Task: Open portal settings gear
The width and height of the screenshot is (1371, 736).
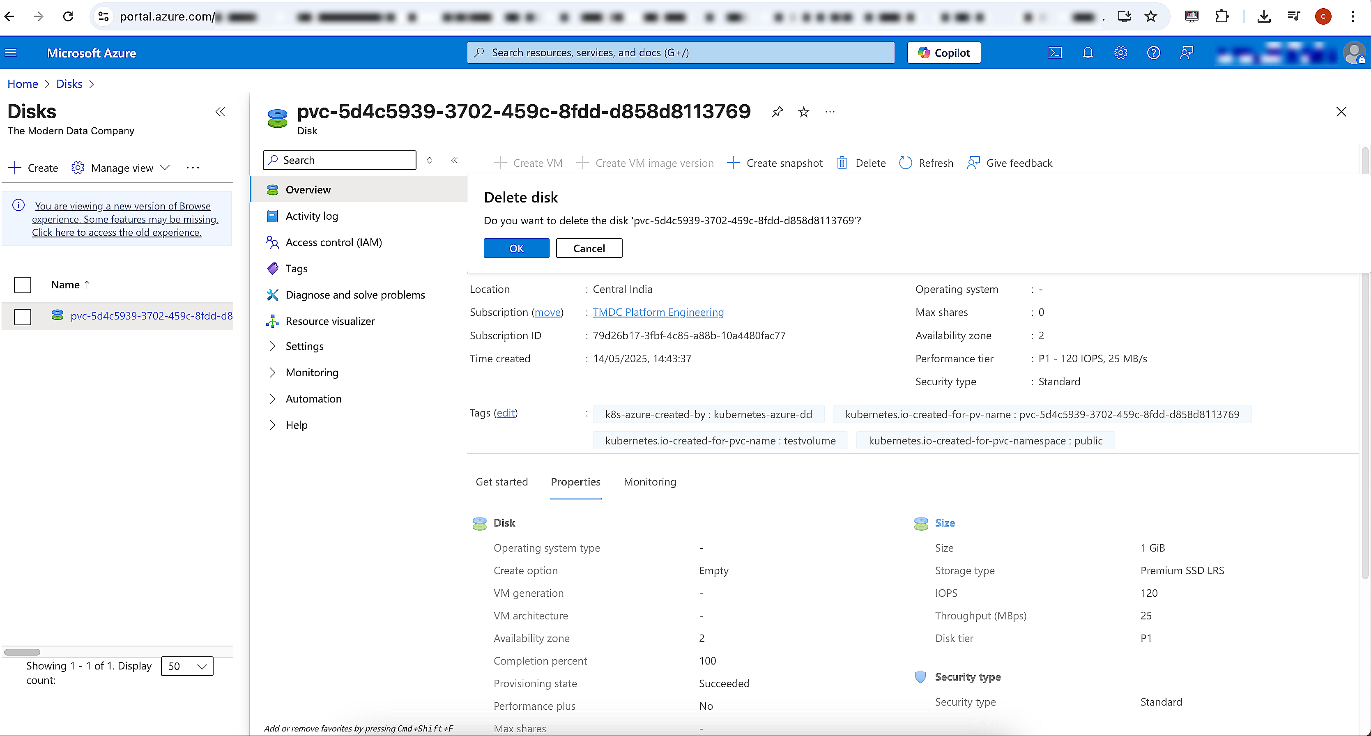Action: [x=1121, y=53]
